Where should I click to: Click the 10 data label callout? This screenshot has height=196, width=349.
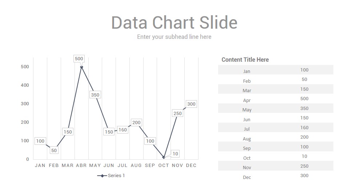point(175,154)
